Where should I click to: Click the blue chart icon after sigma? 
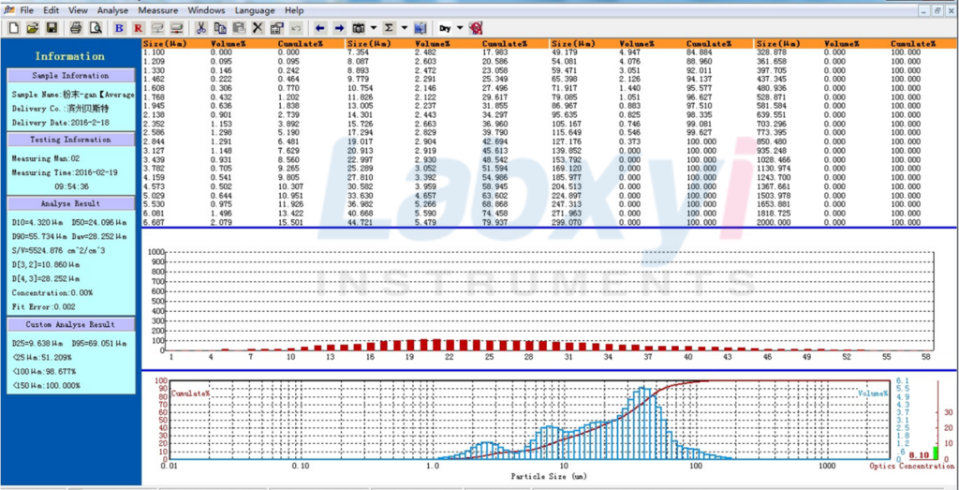tap(420, 28)
